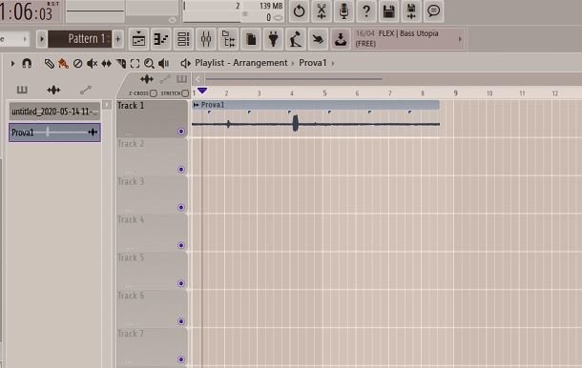
Task: Open the Channel rack icon
Action: (183, 39)
